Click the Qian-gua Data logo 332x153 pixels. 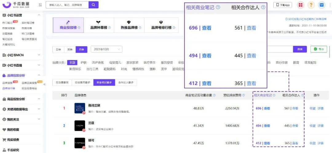16,5
